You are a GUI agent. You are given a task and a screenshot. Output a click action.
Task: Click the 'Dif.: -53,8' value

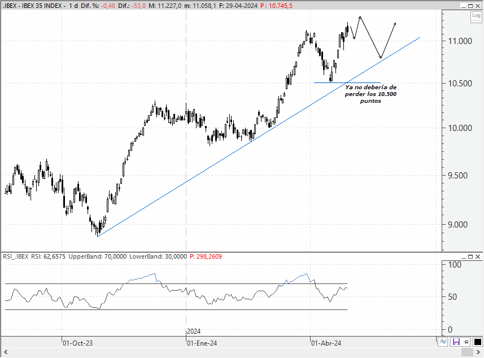[132, 6]
